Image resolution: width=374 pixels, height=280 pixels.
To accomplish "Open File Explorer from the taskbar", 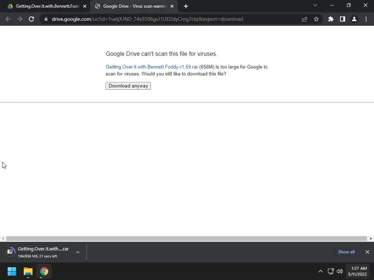I will coord(28,271).
